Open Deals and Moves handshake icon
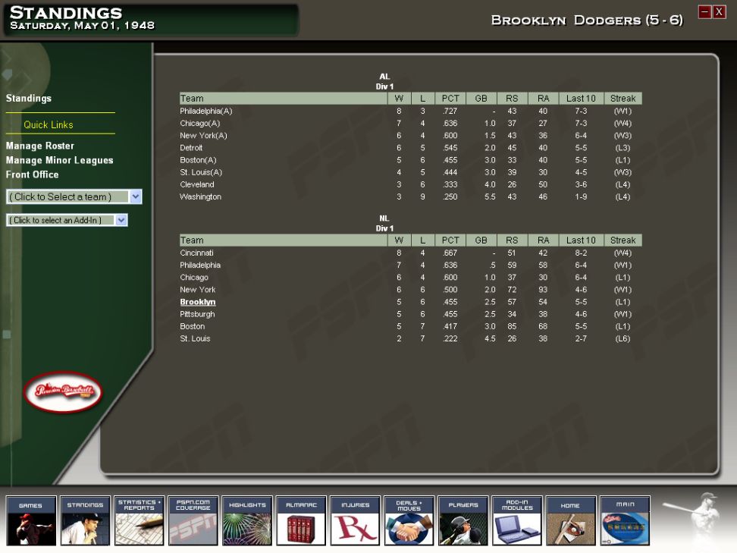737x553 pixels. pos(409,520)
